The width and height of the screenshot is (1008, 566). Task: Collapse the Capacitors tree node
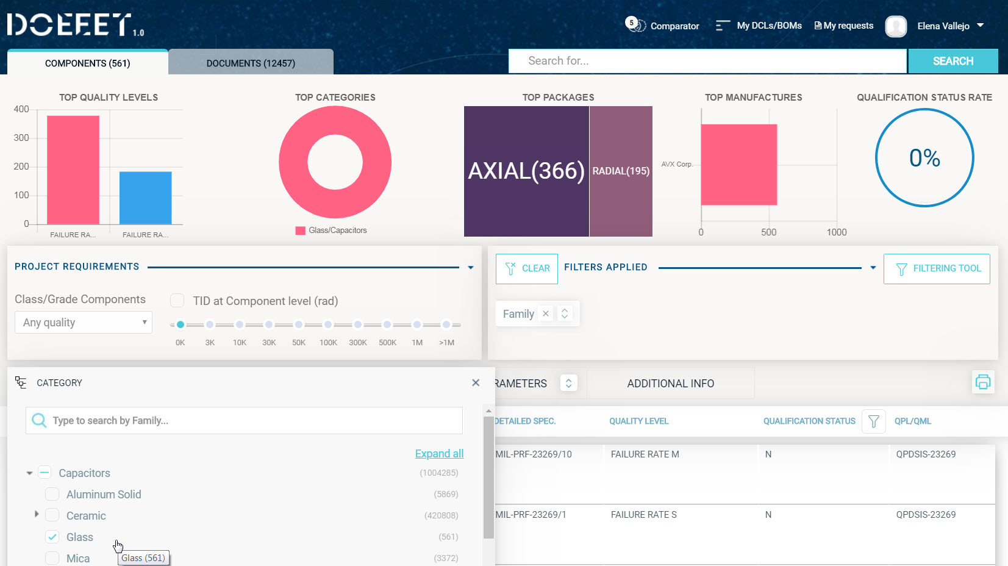[x=29, y=473]
